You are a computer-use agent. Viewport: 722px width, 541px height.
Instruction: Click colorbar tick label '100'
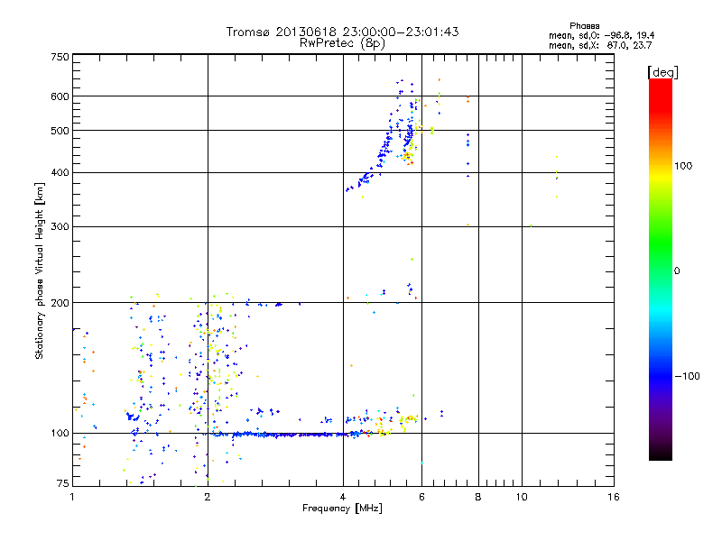[683, 166]
